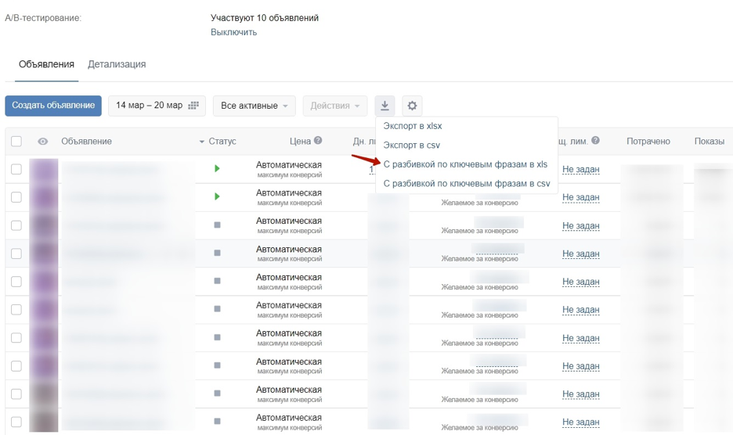
Task: Choose С разбивкой по ключевым фразам в xls
Action: 465,164
